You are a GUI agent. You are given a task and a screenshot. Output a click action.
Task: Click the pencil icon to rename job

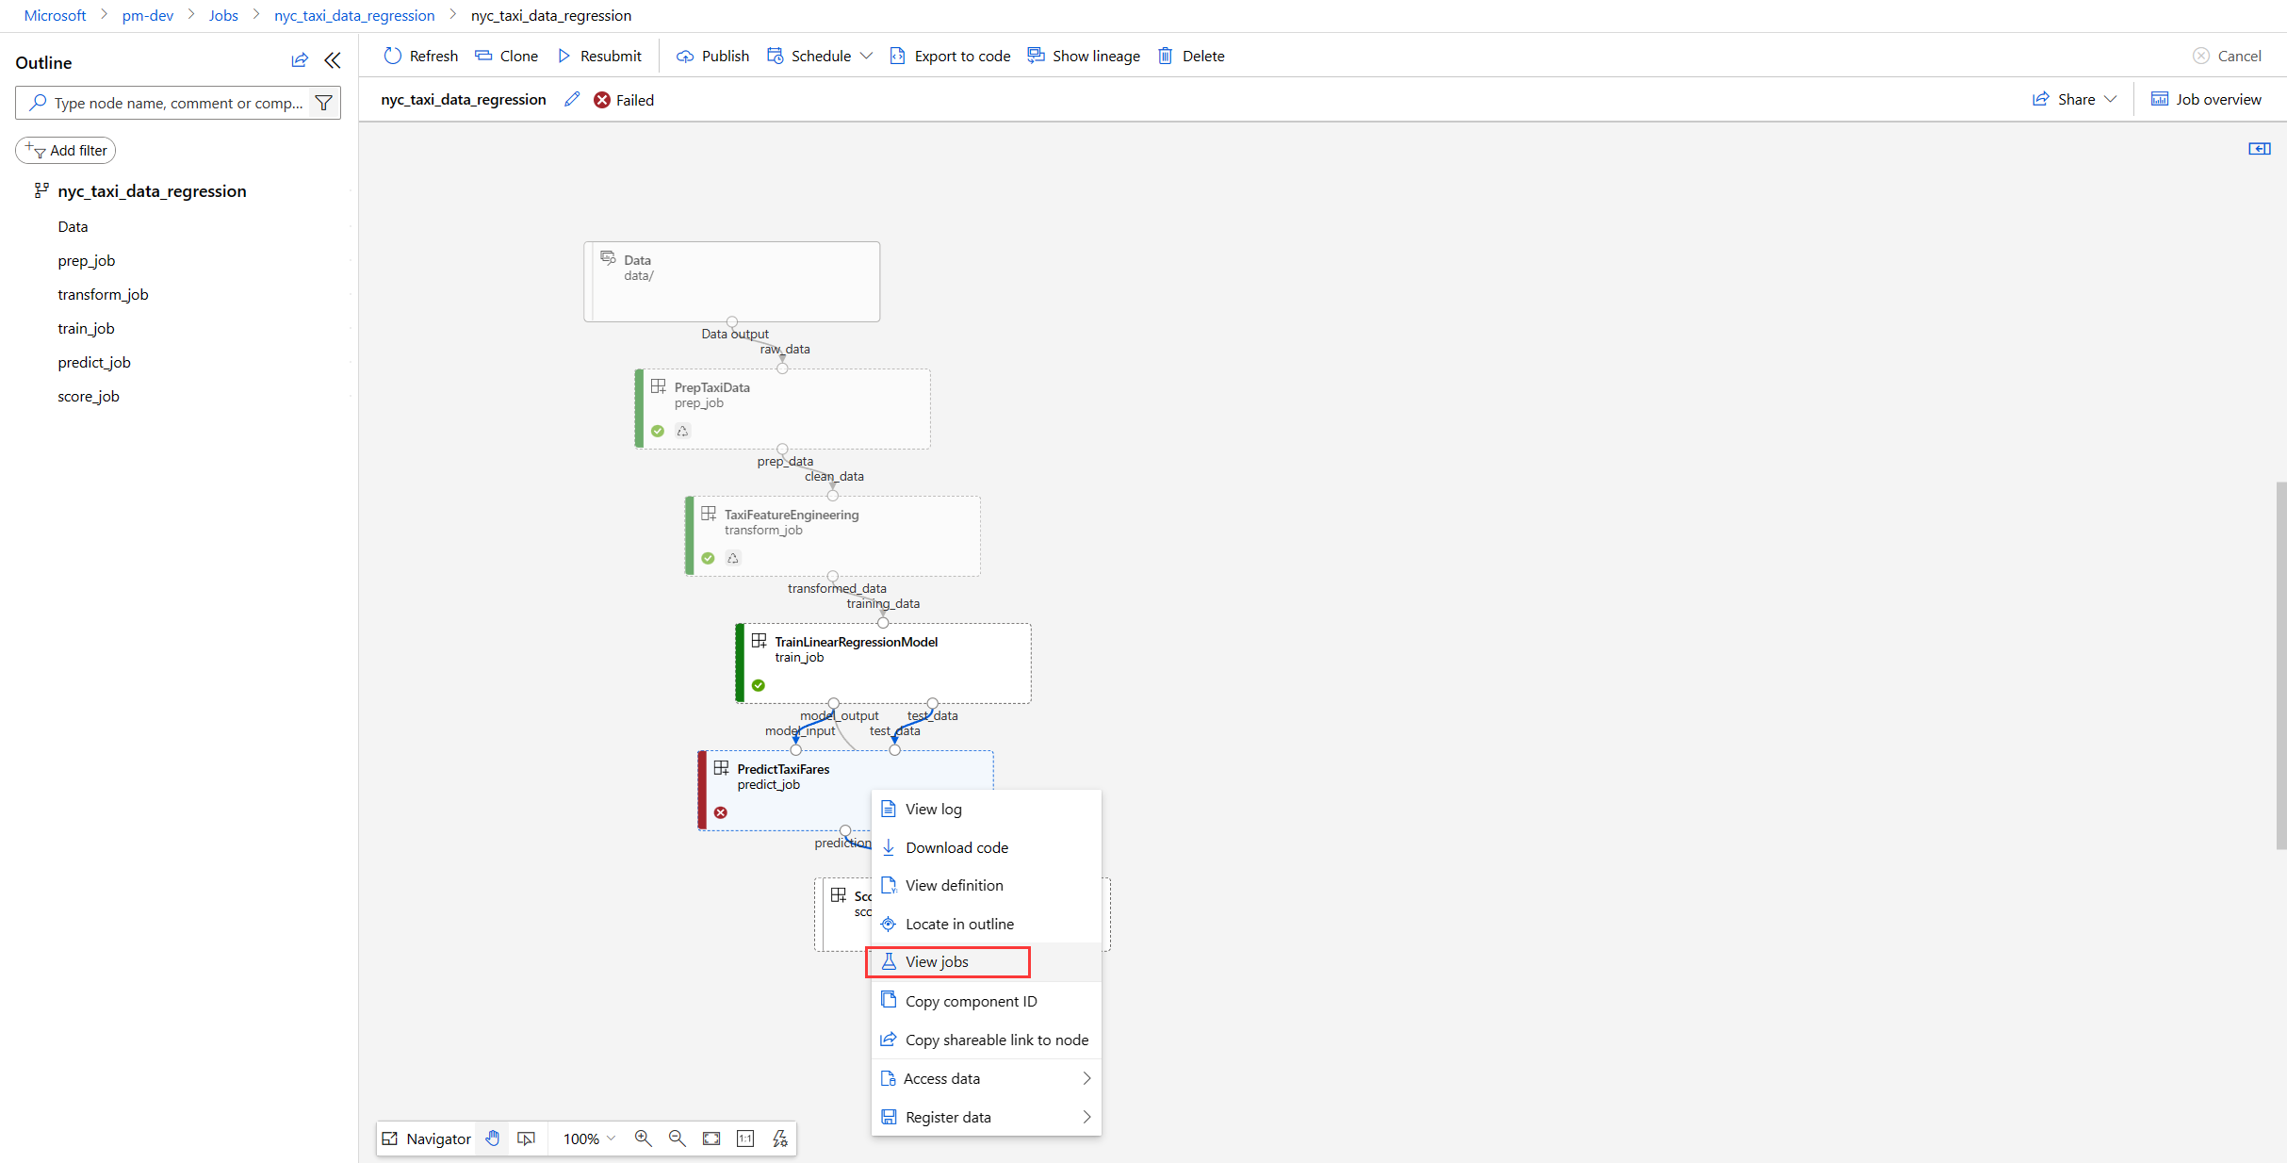coord(572,100)
